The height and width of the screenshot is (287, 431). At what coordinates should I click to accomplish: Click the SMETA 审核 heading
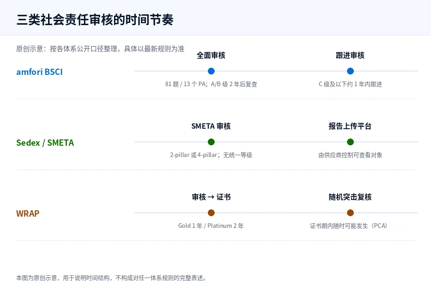[x=211, y=126]
